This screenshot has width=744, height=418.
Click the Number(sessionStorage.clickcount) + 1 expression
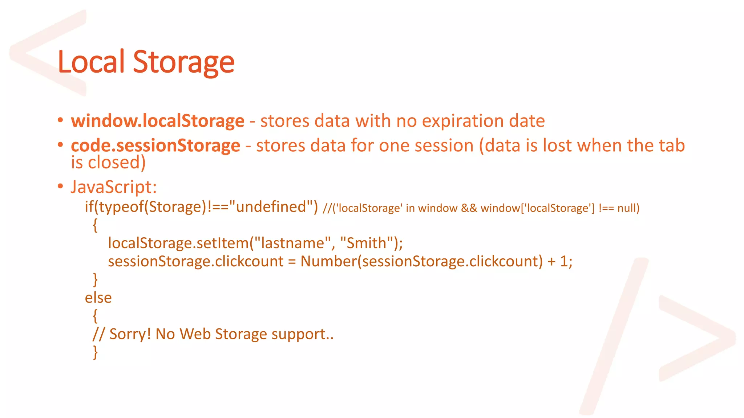click(436, 261)
